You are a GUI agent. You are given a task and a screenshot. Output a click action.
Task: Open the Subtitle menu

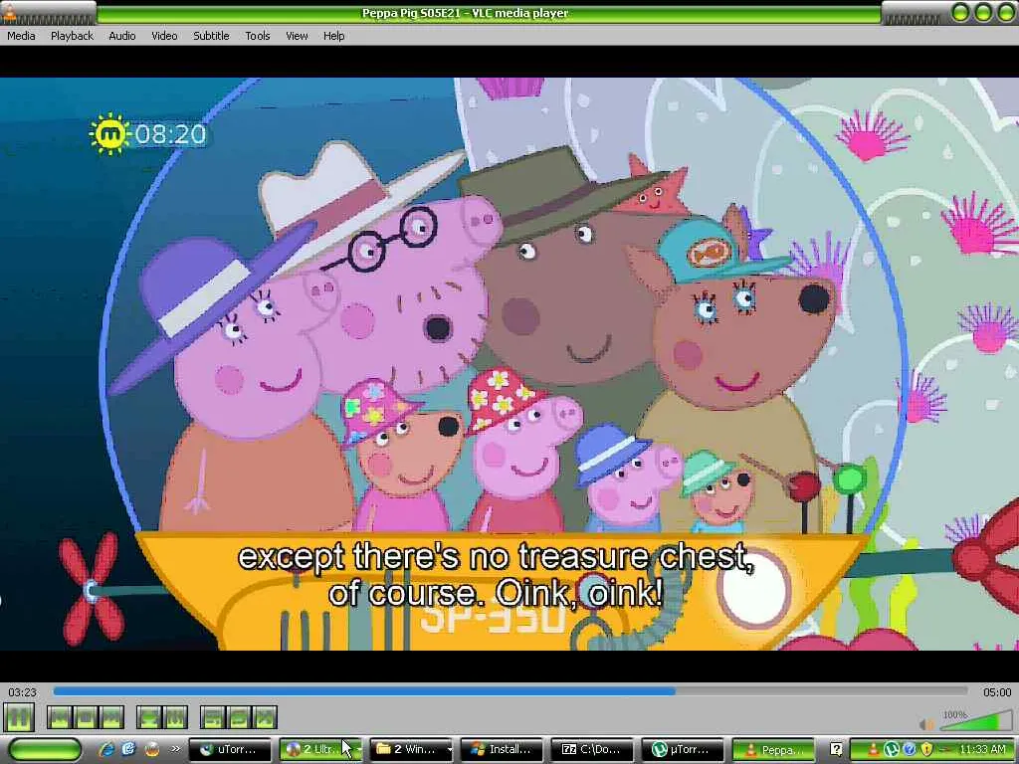pos(211,36)
